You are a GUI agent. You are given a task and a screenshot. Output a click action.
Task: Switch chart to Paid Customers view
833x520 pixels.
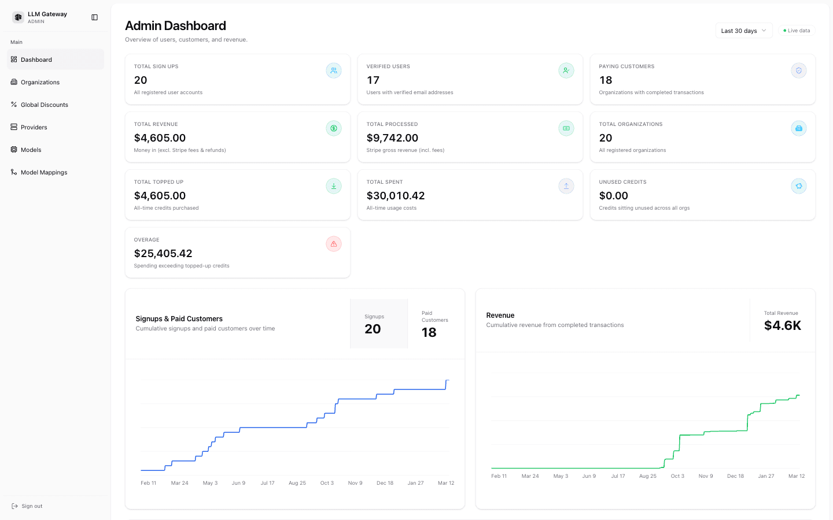point(434,324)
